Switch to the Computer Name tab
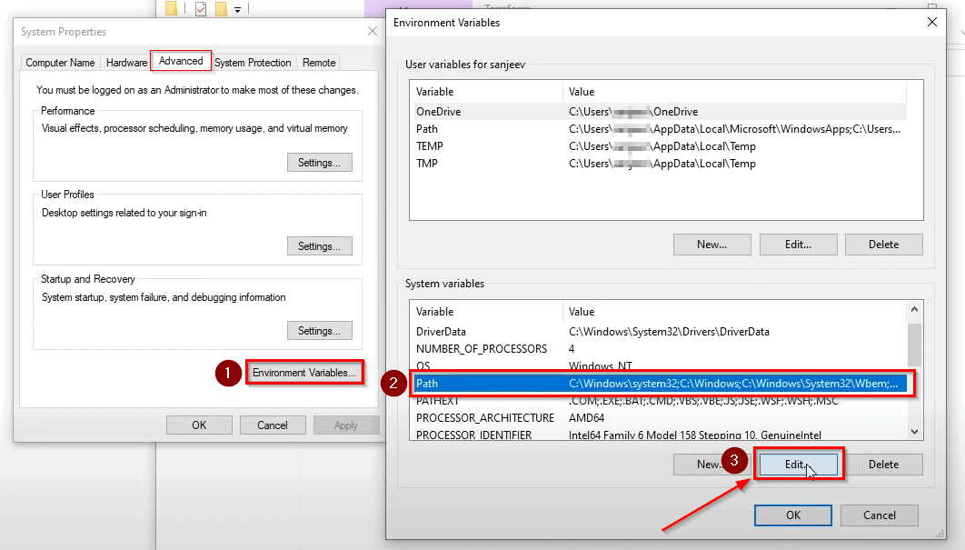 [x=60, y=63]
